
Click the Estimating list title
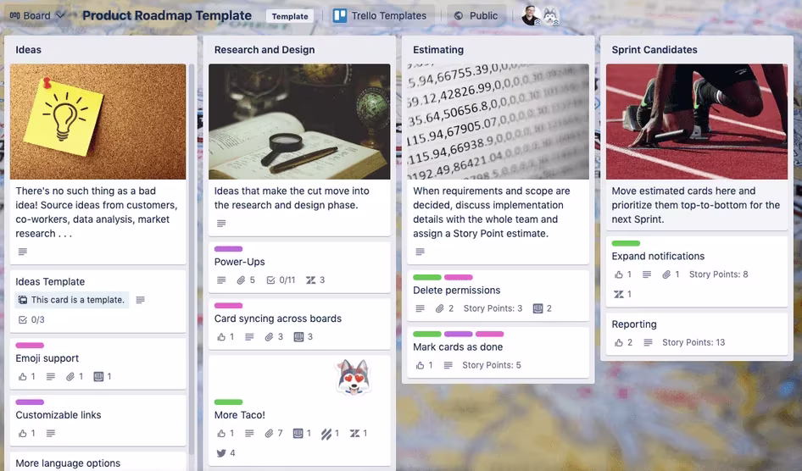tap(438, 50)
